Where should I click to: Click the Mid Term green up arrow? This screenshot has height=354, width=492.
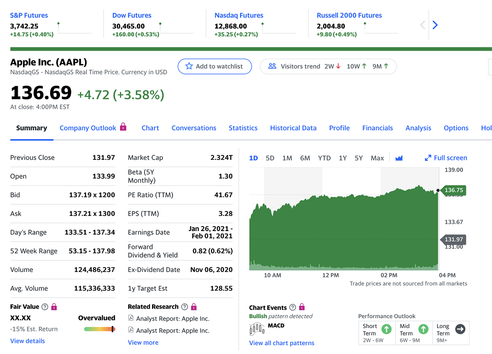click(x=423, y=329)
